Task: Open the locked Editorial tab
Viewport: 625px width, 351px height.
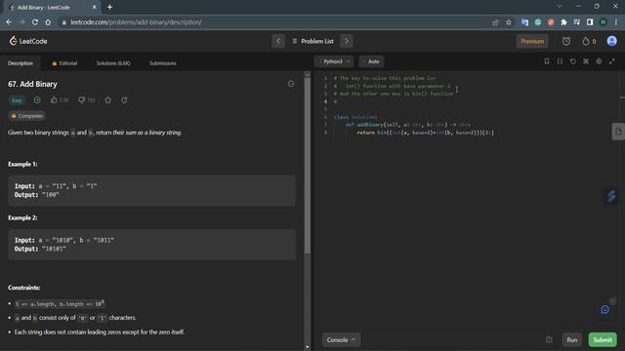Action: (x=64, y=63)
